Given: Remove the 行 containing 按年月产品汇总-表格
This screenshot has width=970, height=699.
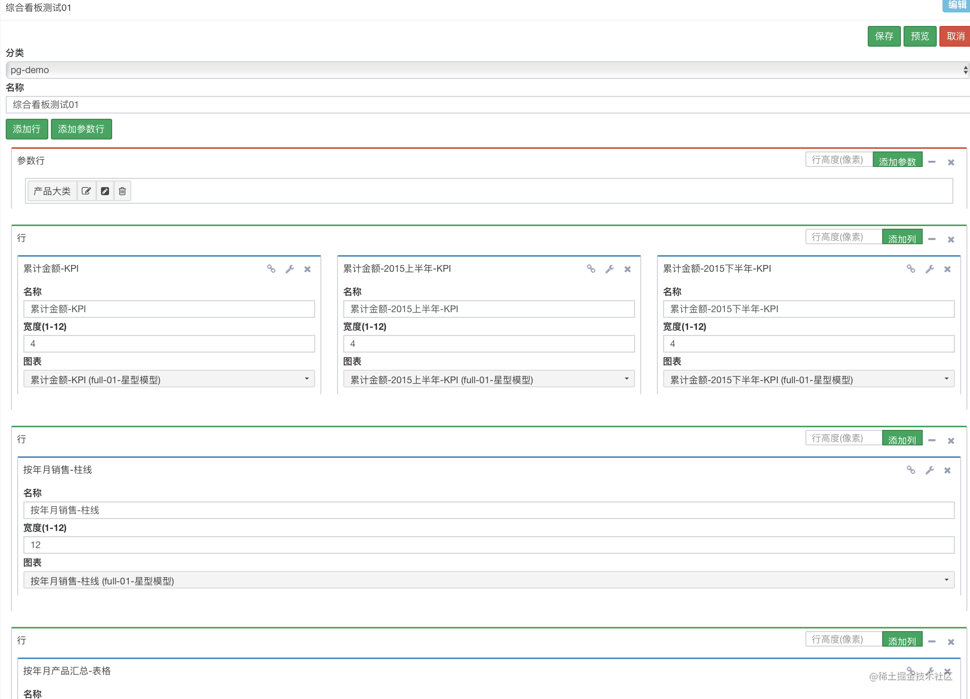Looking at the screenshot, I should (951, 642).
